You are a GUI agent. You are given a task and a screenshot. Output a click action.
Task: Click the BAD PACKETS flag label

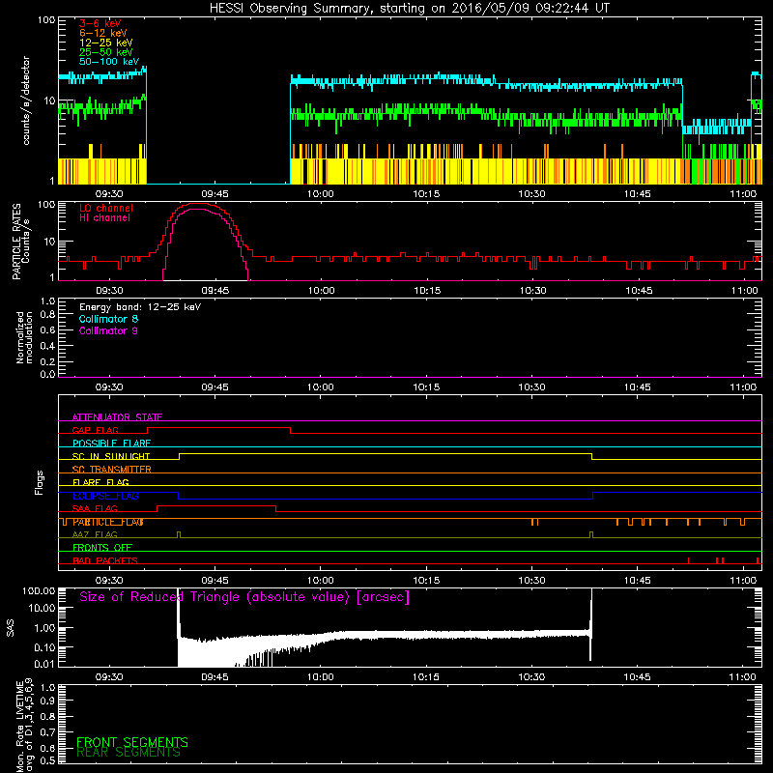tap(105, 560)
